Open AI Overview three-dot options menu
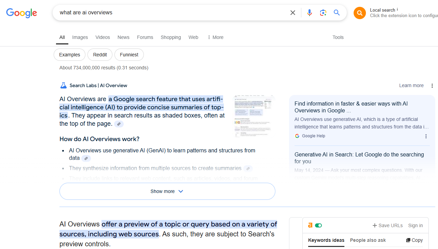Viewport: 438px width, 249px height. tap(432, 86)
